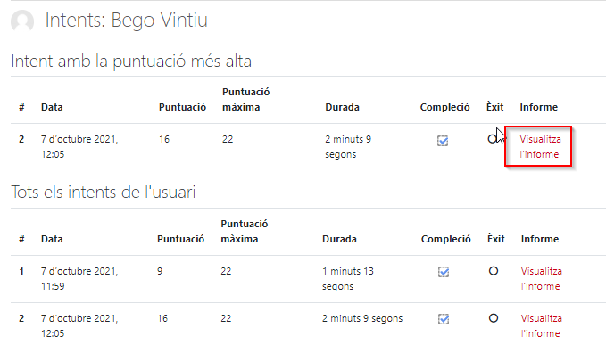Click Èxit column header in top table
This screenshot has height=353, width=606.
click(x=494, y=107)
